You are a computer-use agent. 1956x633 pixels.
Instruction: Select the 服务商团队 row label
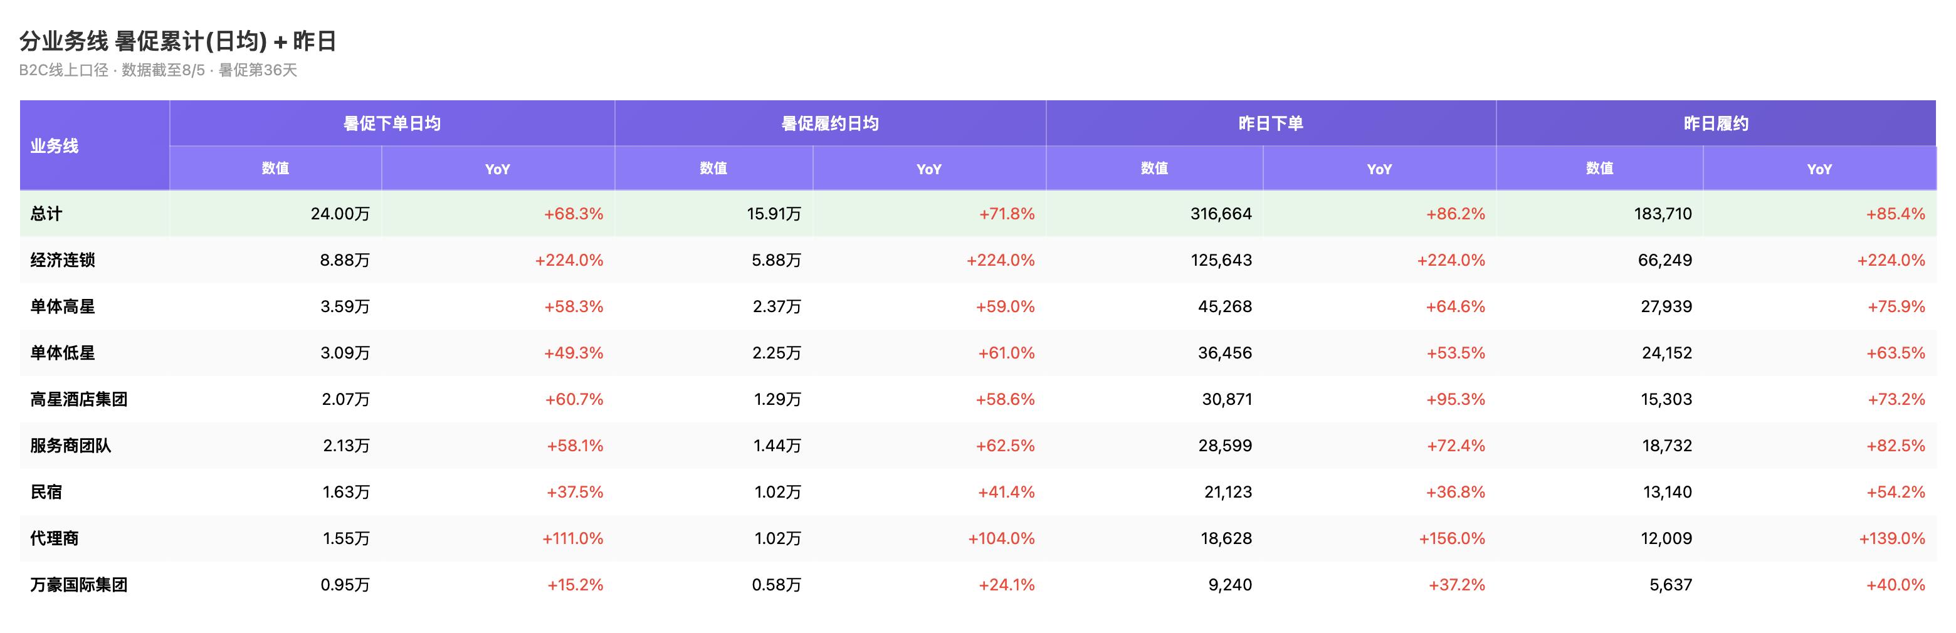point(71,445)
